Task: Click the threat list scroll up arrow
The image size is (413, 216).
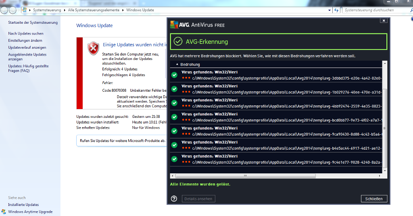Action: coord(385,63)
